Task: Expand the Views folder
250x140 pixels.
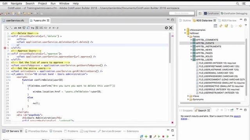Action: (x=188, y=96)
